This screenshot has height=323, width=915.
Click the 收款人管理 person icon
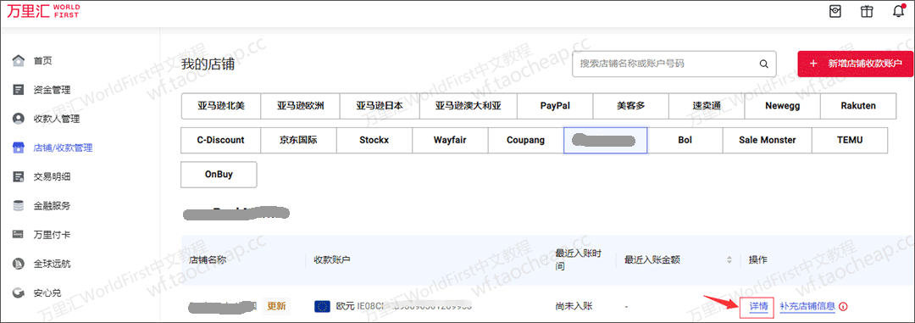coord(19,119)
